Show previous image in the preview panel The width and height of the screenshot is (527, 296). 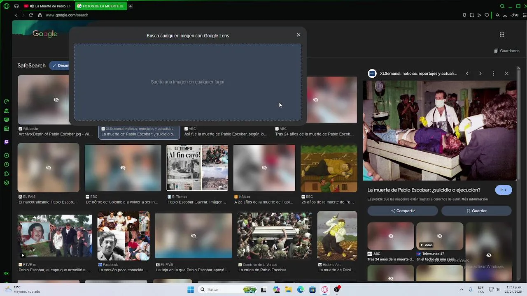pyautogui.click(x=467, y=74)
